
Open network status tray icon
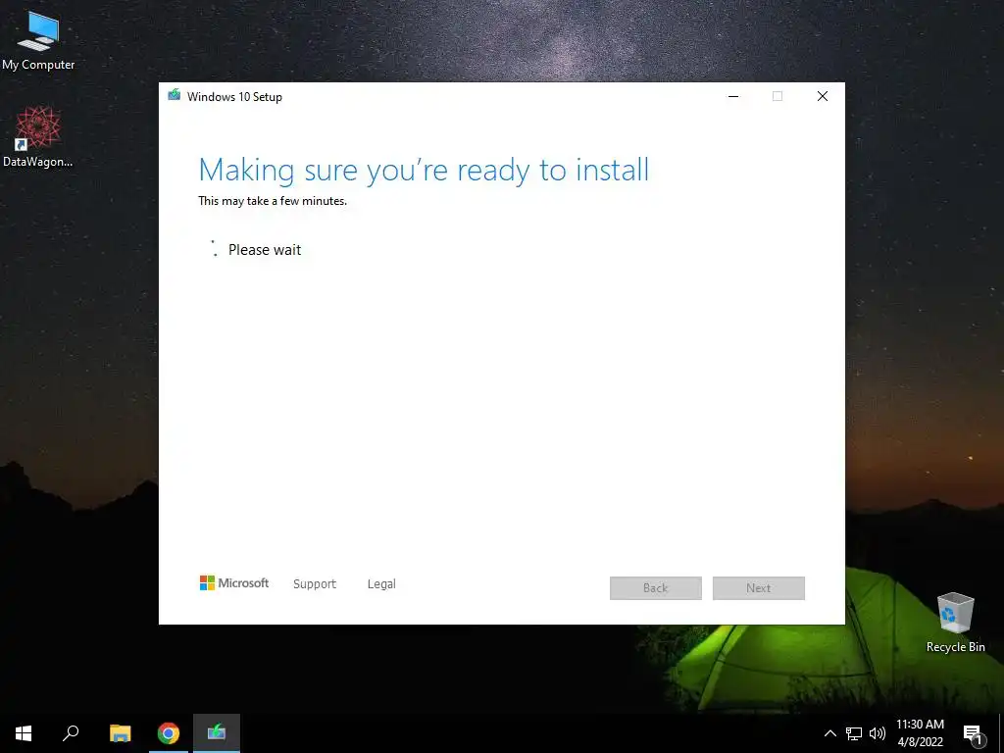(x=854, y=733)
